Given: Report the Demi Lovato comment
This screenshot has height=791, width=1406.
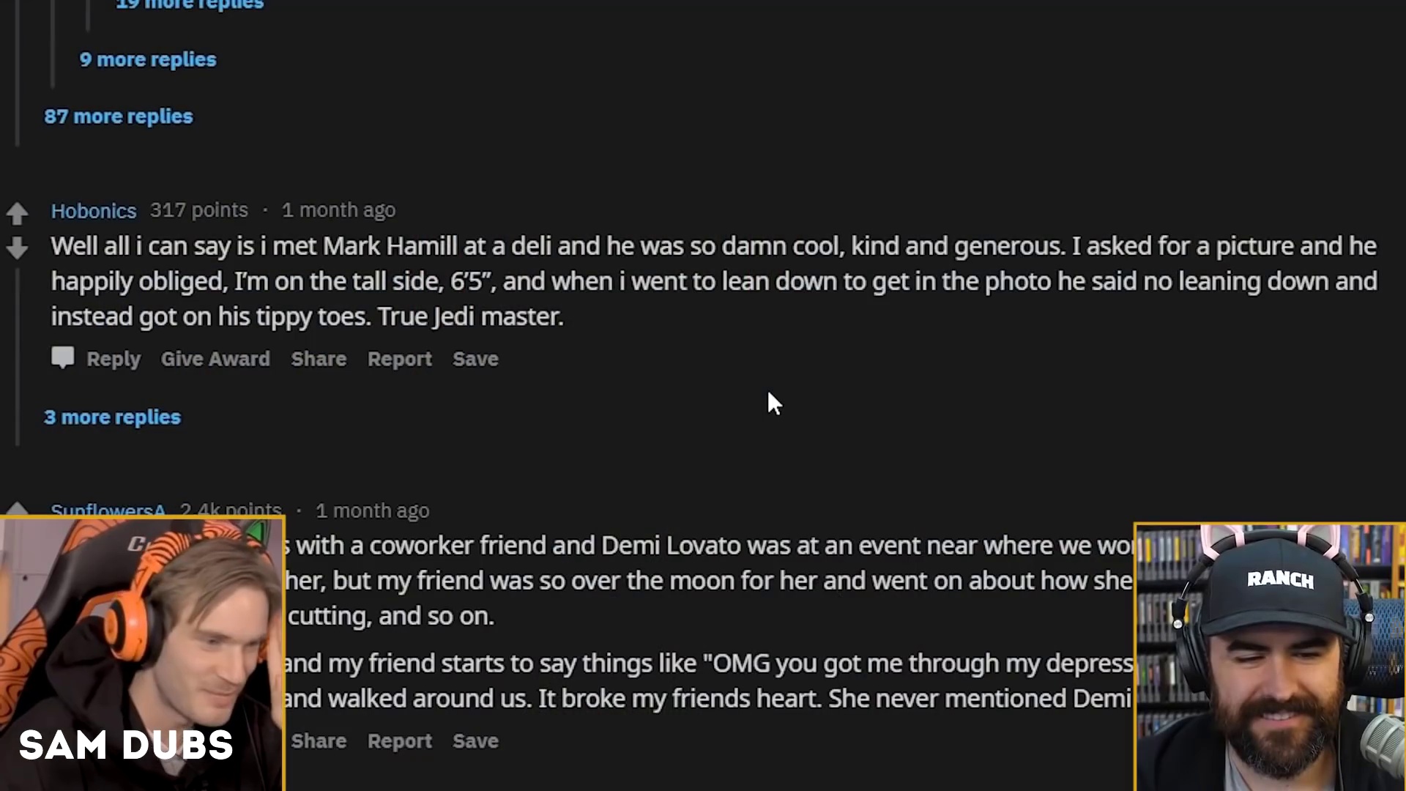Looking at the screenshot, I should click(400, 741).
